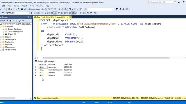The image size is (186, 104).
Task: Click the Save disk icon
Action: click(x=22, y=9)
